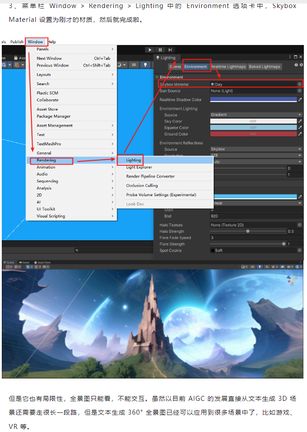Click the panorama scene view image
The height and width of the screenshot is (432, 307).
(153, 324)
